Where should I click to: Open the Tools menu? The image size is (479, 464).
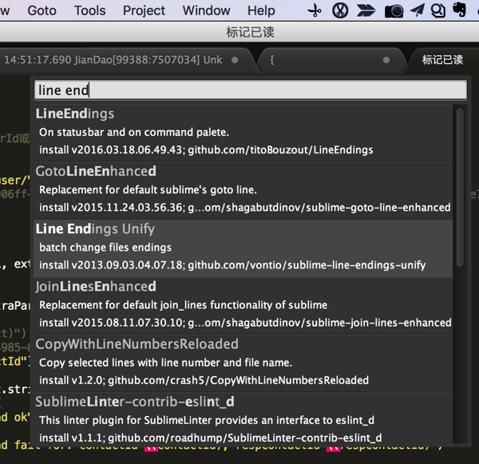[x=89, y=10]
